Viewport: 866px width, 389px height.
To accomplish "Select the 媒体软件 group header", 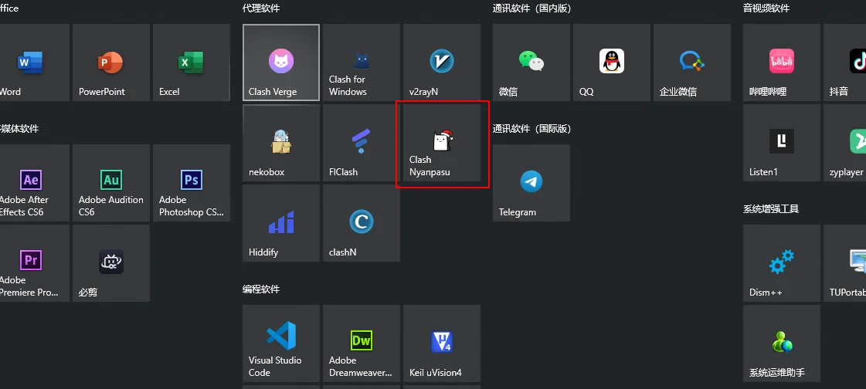I will [19, 129].
